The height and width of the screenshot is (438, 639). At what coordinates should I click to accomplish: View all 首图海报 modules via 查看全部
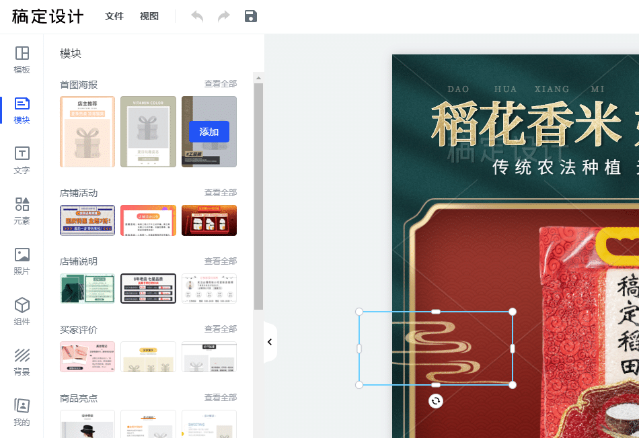click(221, 84)
